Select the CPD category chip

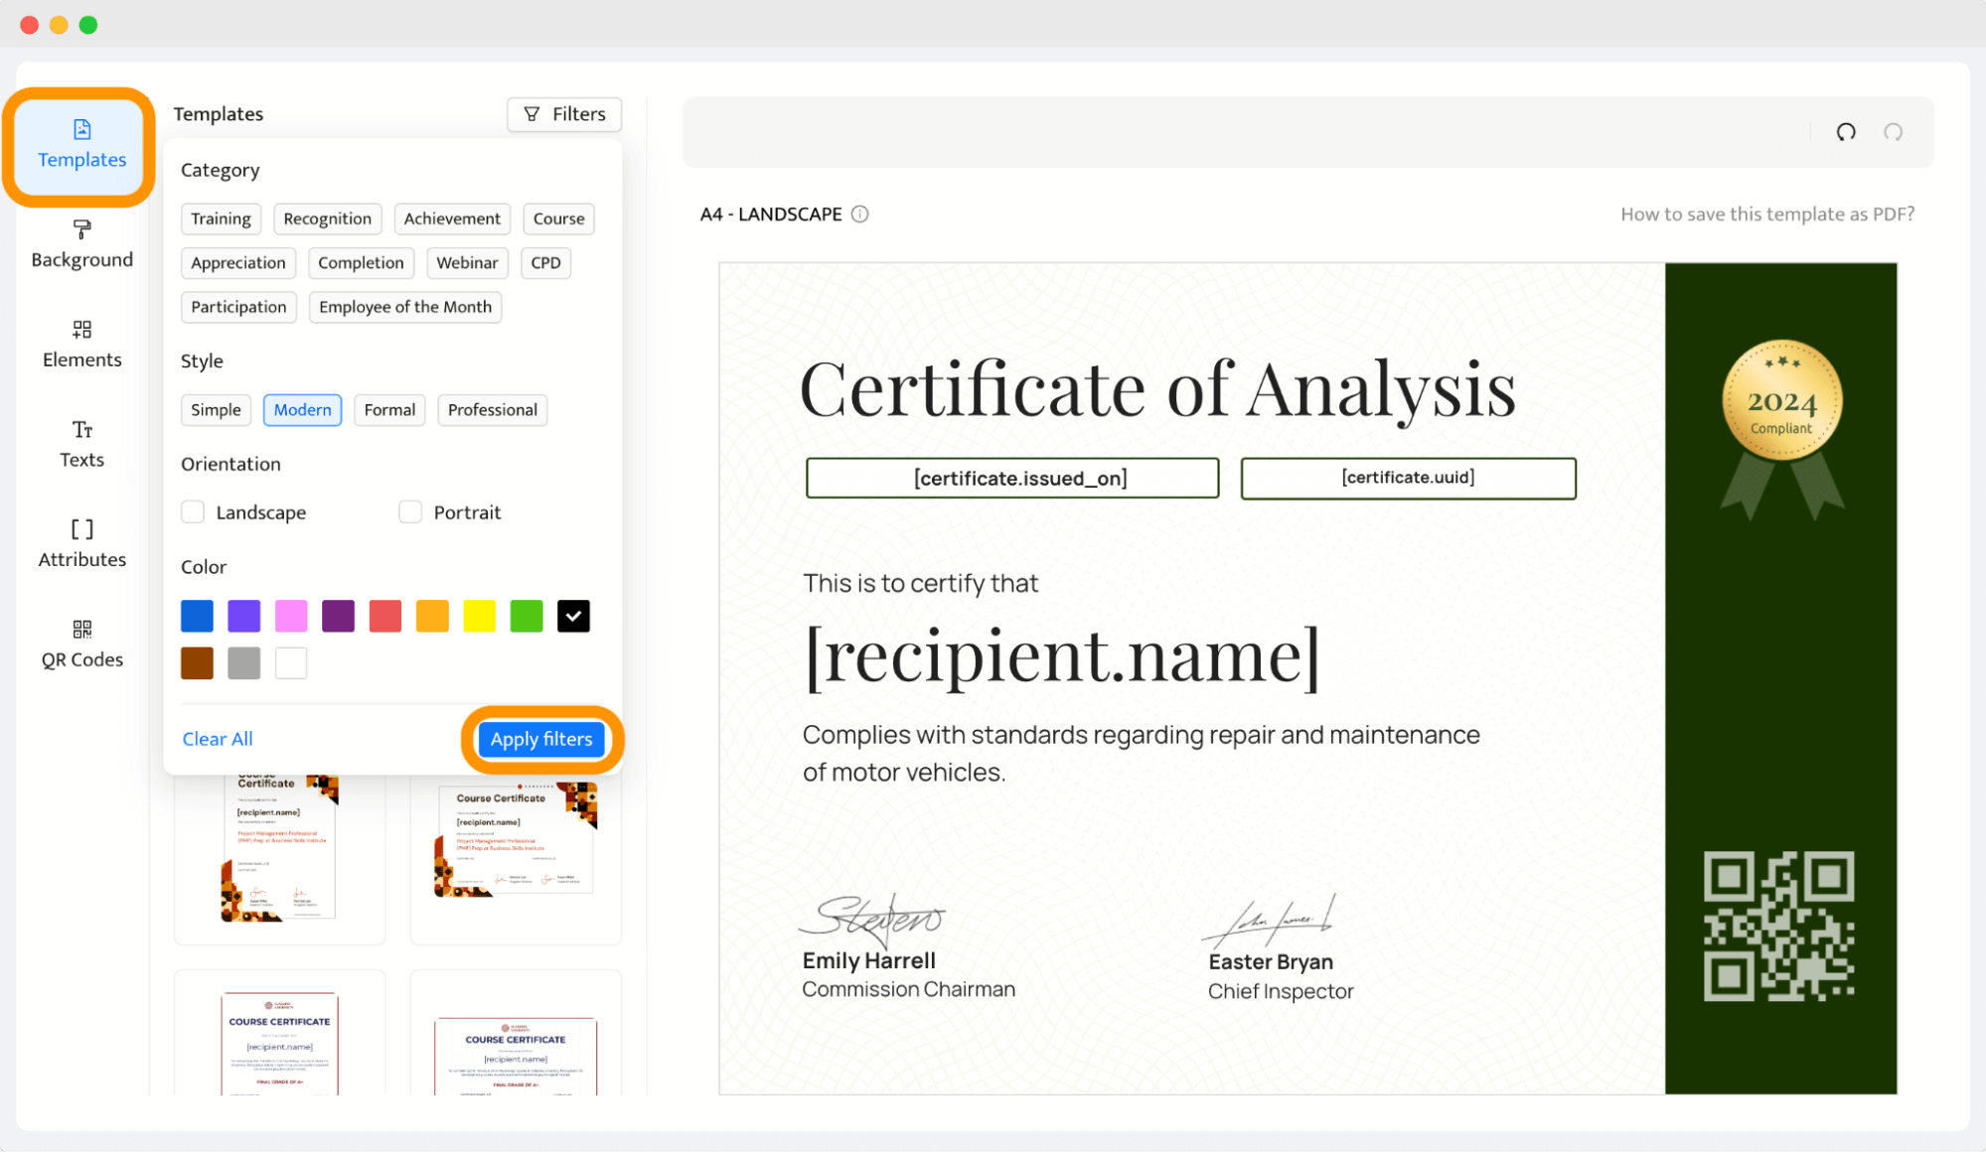pyautogui.click(x=545, y=263)
